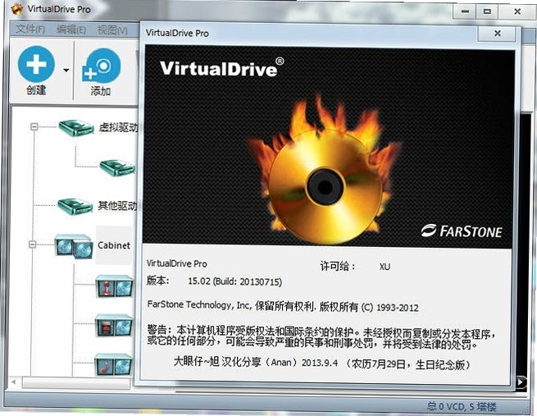537x416 pixels.
Task: Select first cabinet item with joystick icon
Action: tap(114, 286)
